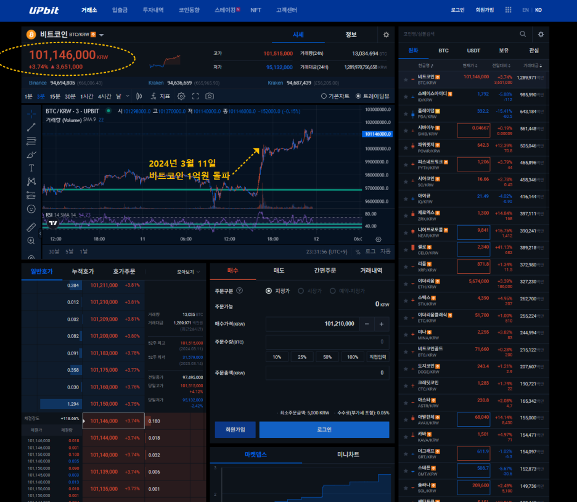The width and height of the screenshot is (577, 502).
Task: Switch to the 미니차트 tab
Action: 348,455
